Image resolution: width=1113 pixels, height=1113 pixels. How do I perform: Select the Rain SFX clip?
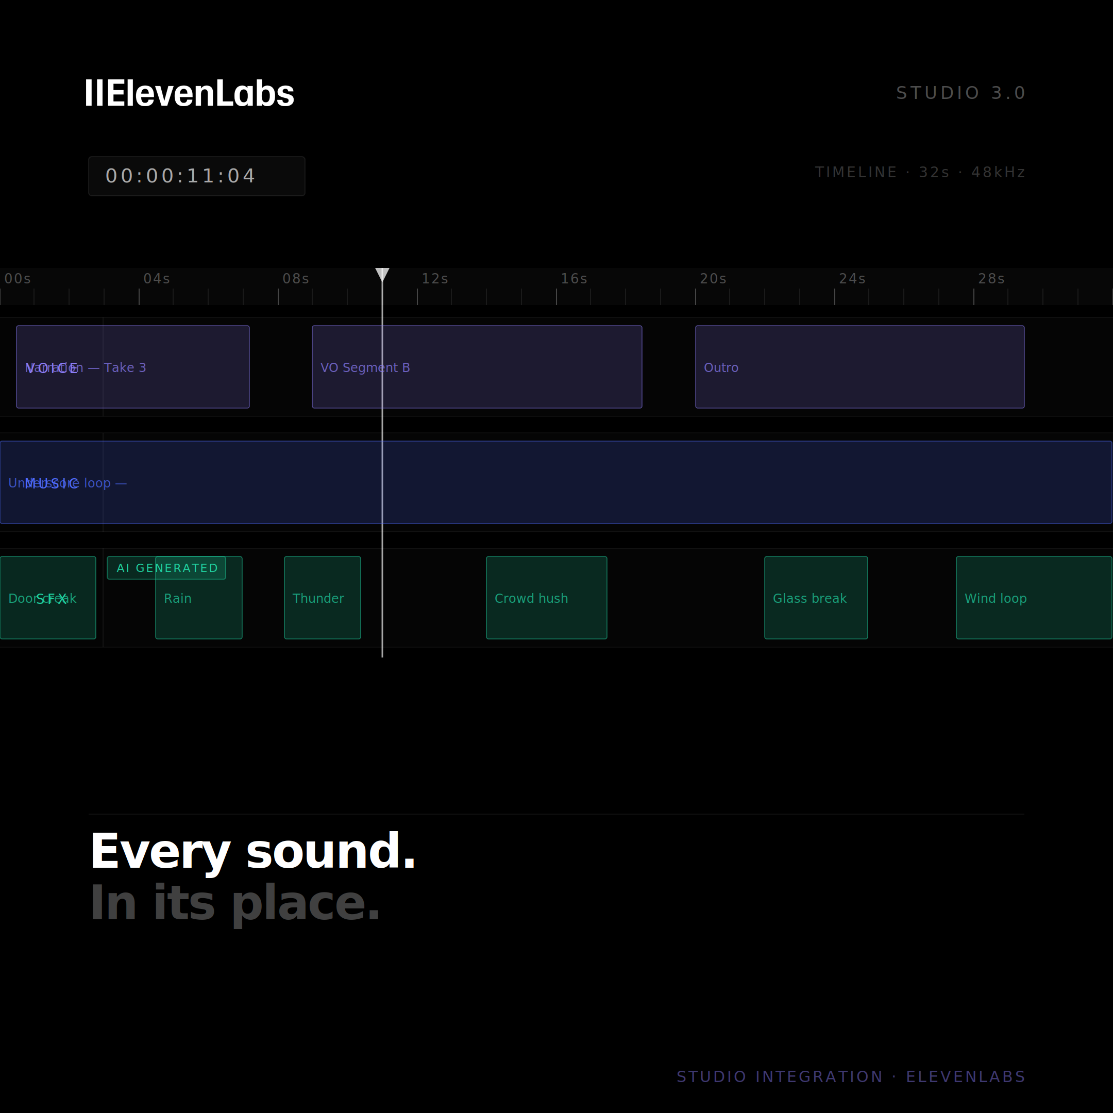click(199, 597)
